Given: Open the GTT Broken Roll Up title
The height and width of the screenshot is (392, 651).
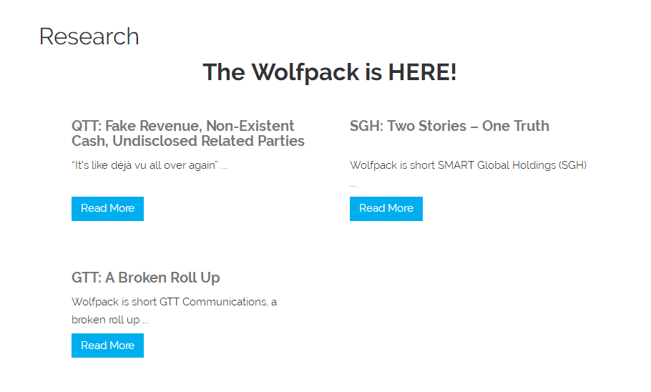Looking at the screenshot, I should click(145, 278).
